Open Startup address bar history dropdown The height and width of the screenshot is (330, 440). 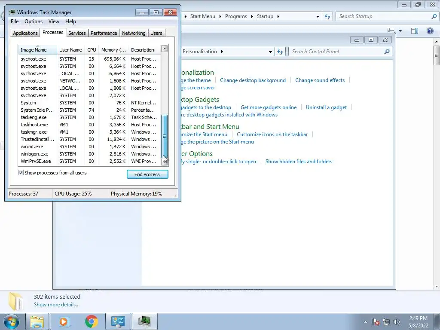[318, 17]
